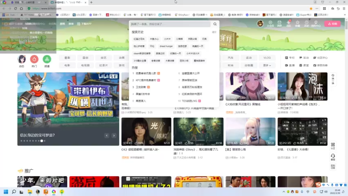Open the Pokémon 宝可梦 banner image
The image size is (348, 196).
(68, 109)
